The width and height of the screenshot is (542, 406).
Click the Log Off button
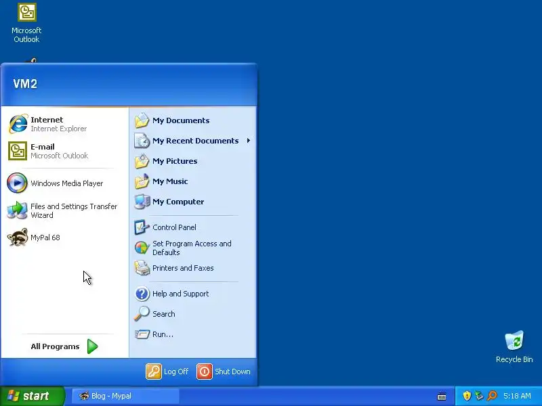click(167, 371)
